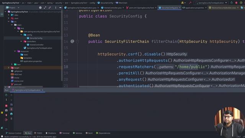Toggle soft-wrap icon in Run console

click(x=11, y=105)
